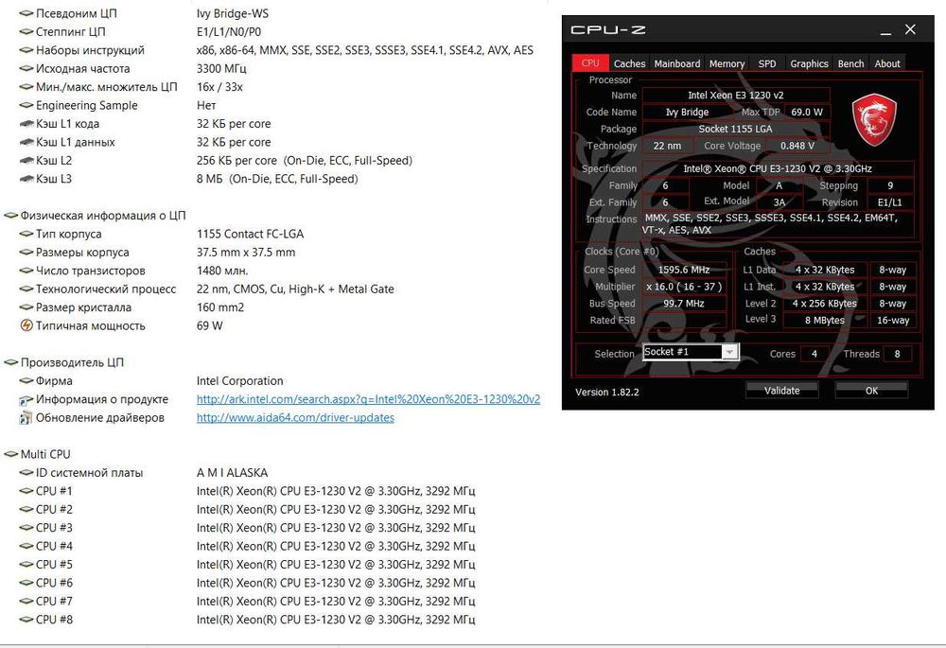Screen dimensions: 946x648
Task: Click the Socket 1155 LGA Package field
Action: point(735,129)
